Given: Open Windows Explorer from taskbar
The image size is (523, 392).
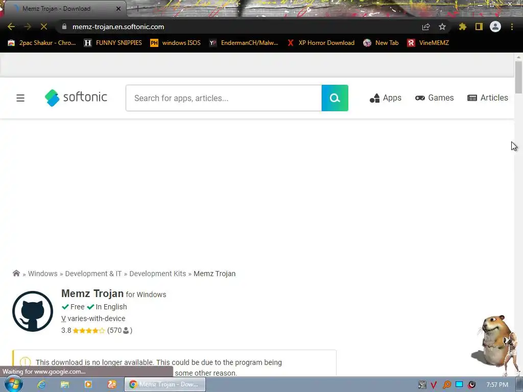Looking at the screenshot, I should point(65,384).
